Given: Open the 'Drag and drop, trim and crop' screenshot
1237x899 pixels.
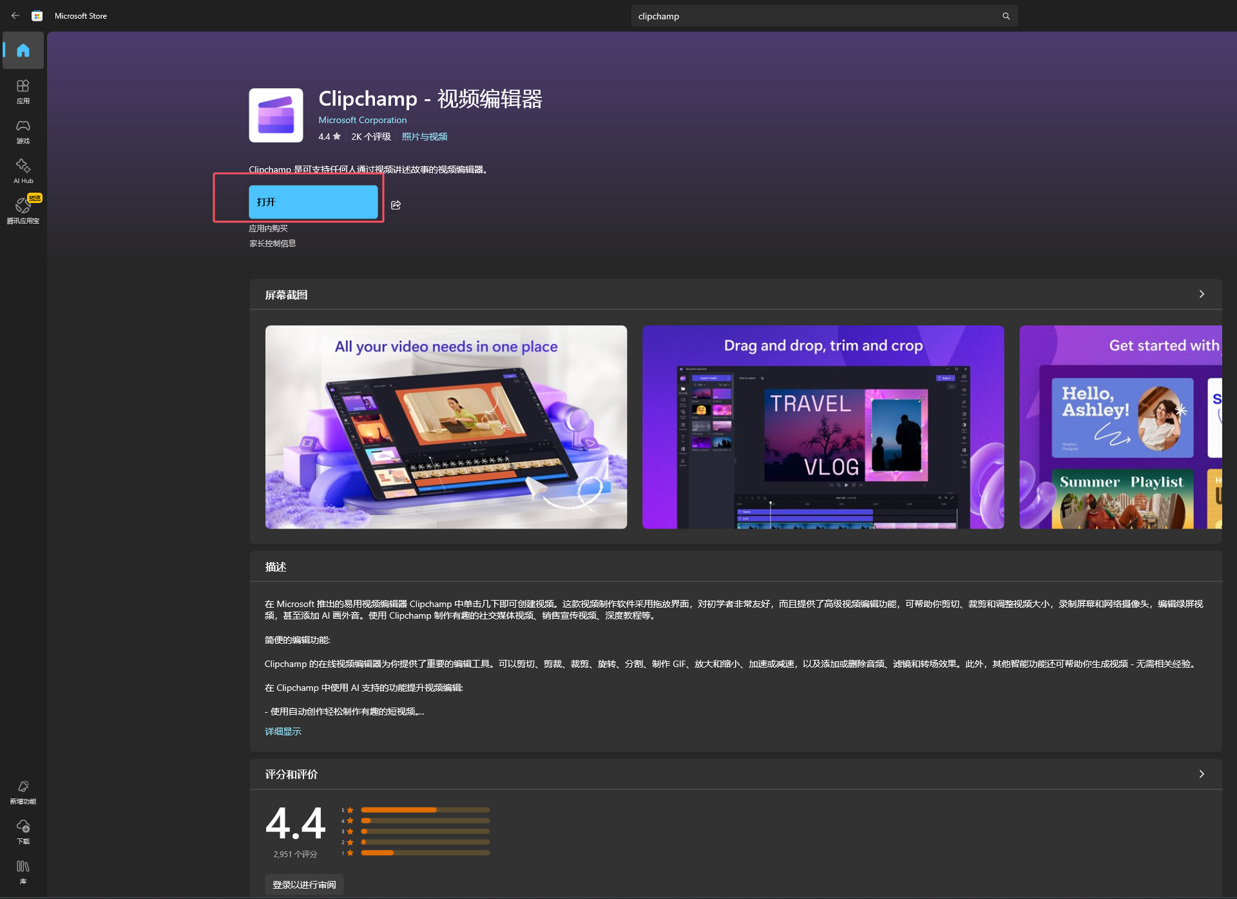Looking at the screenshot, I should (x=823, y=427).
